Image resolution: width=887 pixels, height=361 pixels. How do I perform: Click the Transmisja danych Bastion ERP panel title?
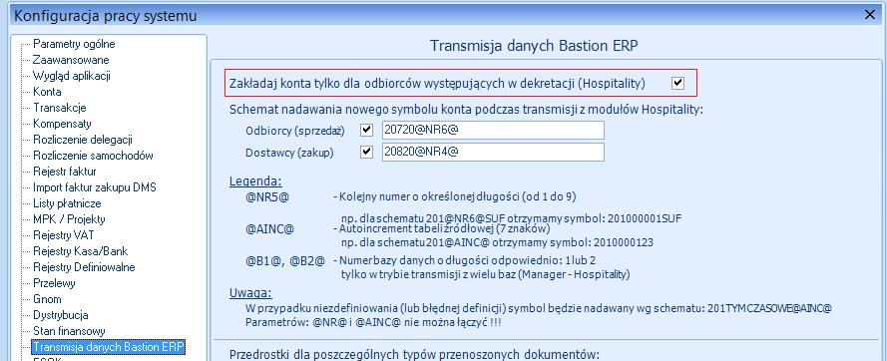point(534,46)
